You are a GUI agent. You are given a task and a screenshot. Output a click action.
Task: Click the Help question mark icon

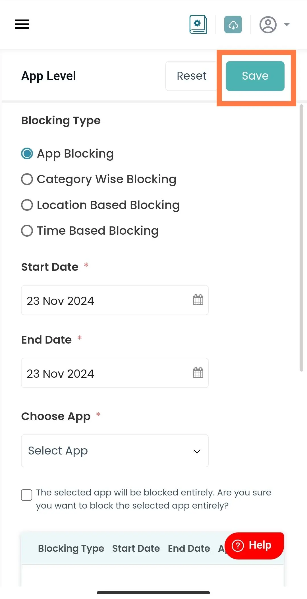238,546
